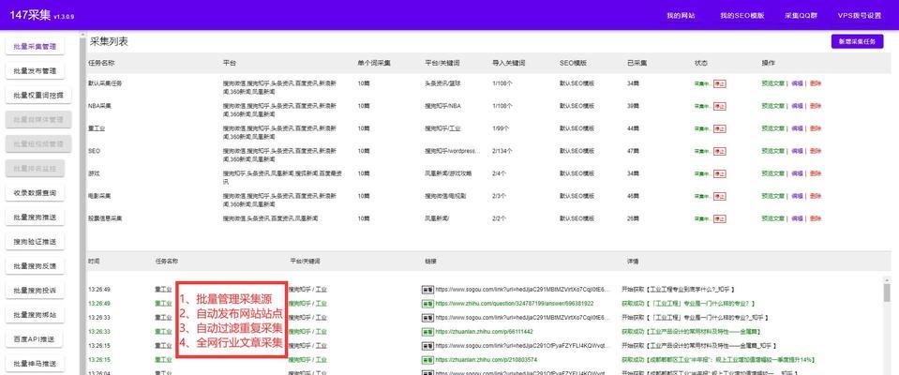Open 批量搜狗推送 in the sidebar
The width and height of the screenshot is (899, 375).
[35, 217]
